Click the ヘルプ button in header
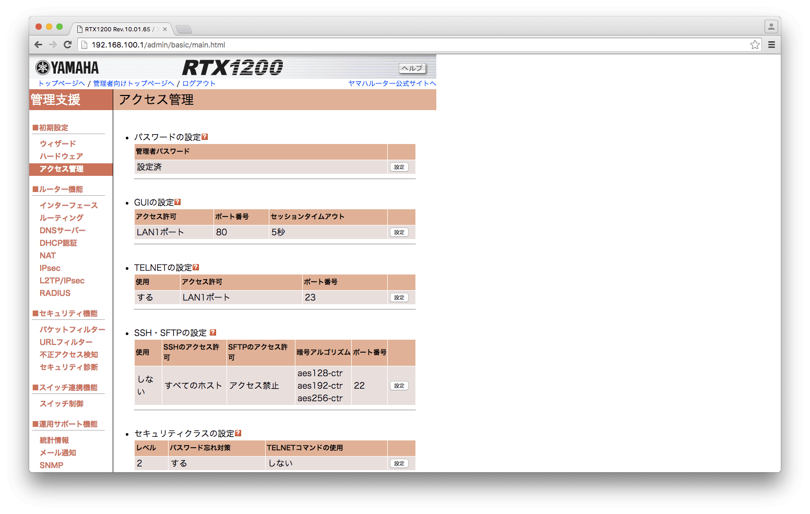Image resolution: width=810 pixels, height=514 pixels. click(x=412, y=68)
